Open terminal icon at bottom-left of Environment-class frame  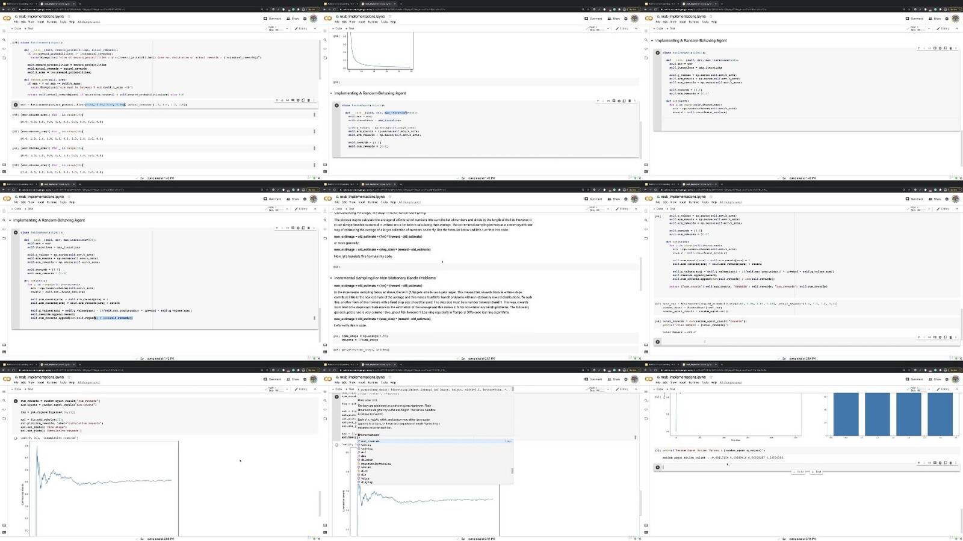click(4, 172)
